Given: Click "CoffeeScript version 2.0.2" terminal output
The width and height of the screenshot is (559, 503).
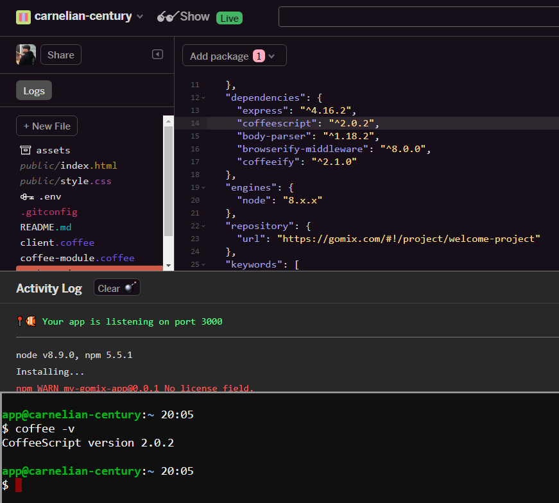Looking at the screenshot, I should click(88, 443).
